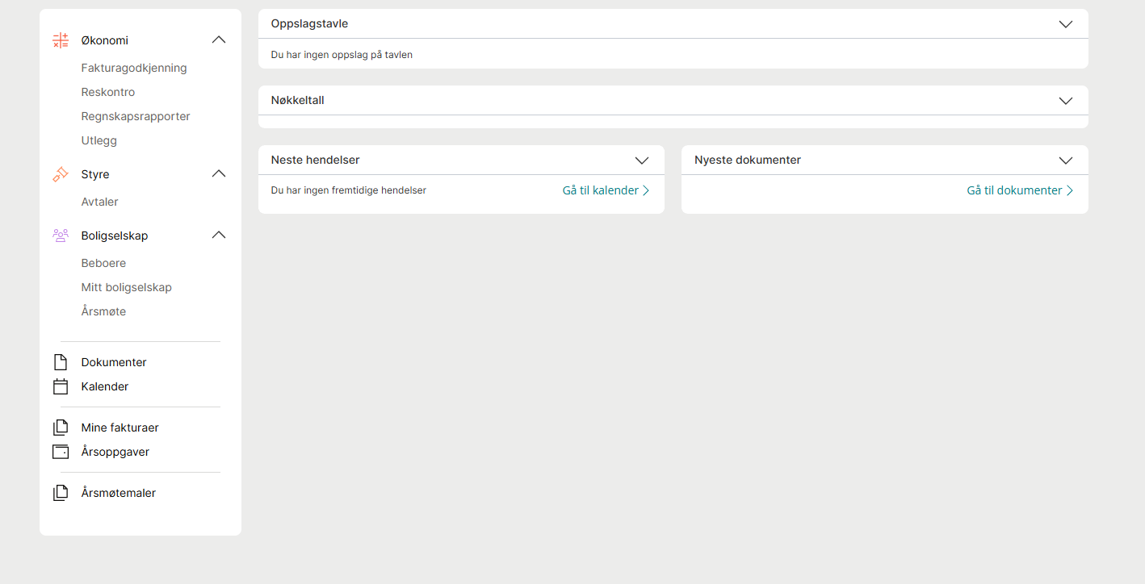This screenshot has width=1145, height=584.
Task: Follow the Gå til dokumenter link
Action: pyautogui.click(x=1020, y=190)
